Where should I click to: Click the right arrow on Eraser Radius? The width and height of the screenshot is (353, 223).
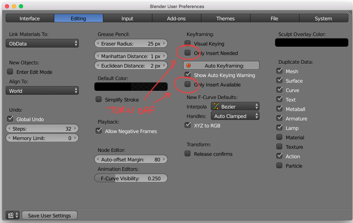tap(164, 43)
